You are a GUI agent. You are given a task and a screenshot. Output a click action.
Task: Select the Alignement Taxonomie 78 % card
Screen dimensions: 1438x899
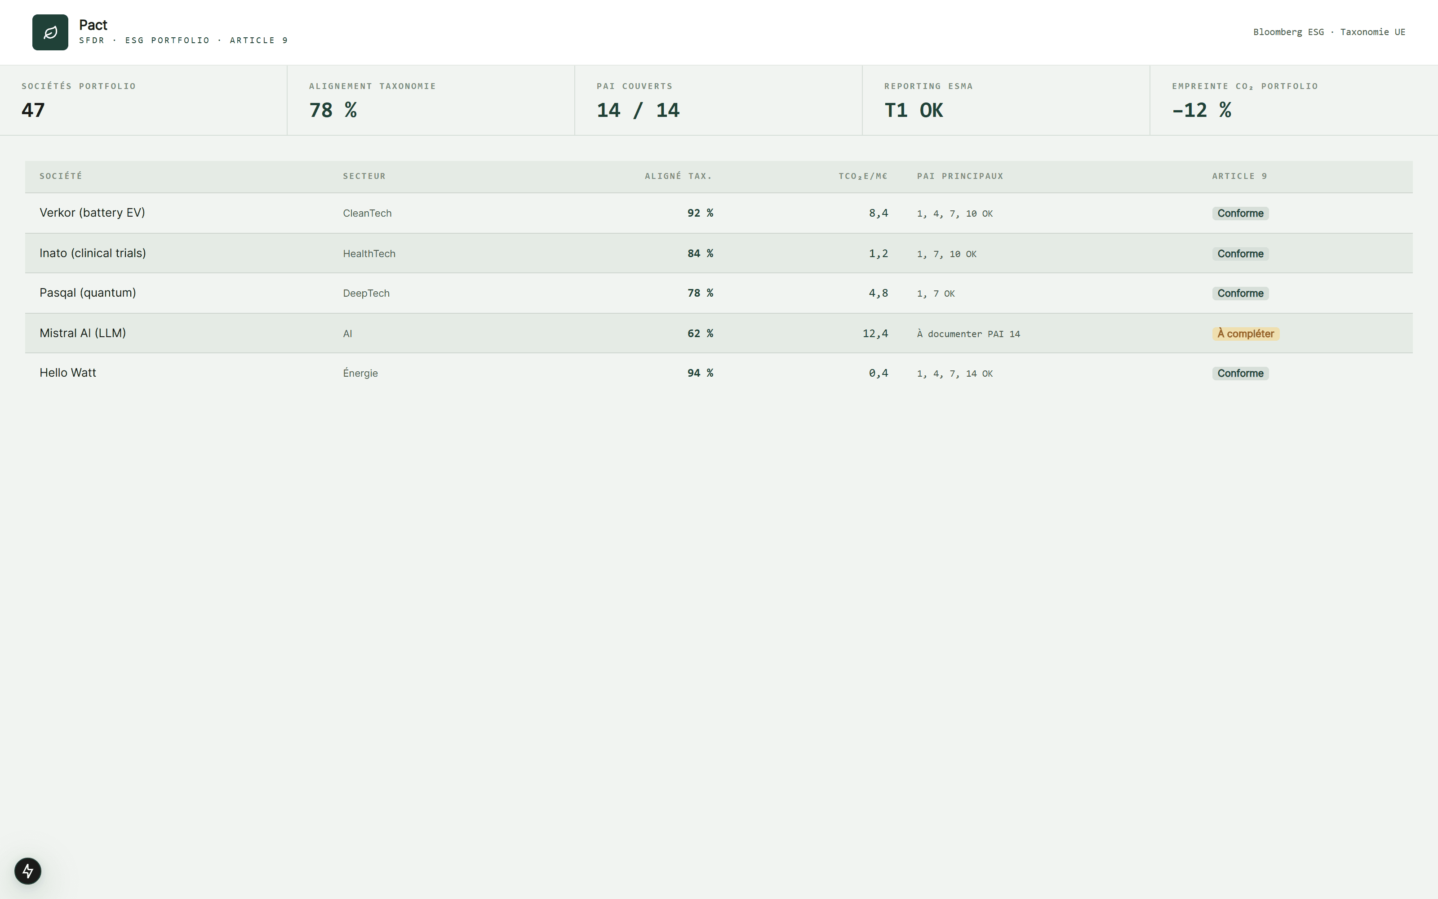[431, 101]
